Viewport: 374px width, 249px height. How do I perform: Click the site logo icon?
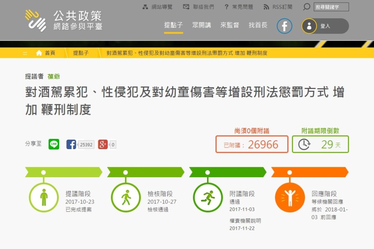point(35,20)
